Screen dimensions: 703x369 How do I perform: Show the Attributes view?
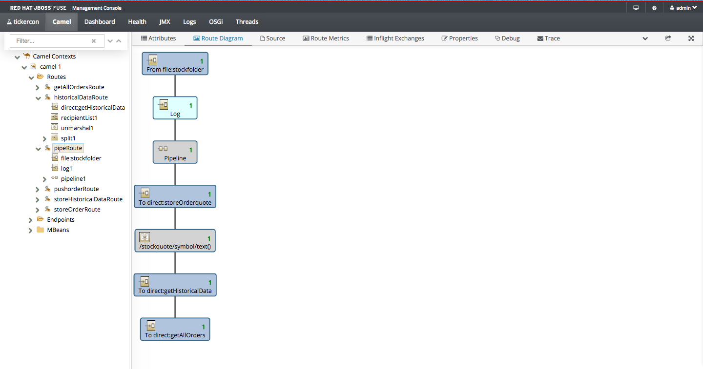158,38
